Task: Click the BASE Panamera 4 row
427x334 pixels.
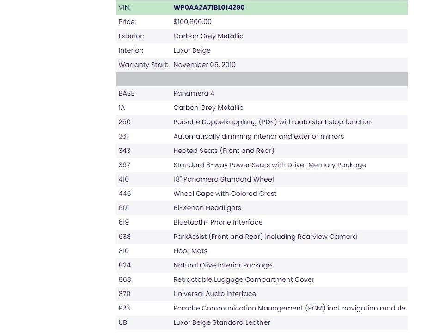Action: click(x=262, y=94)
